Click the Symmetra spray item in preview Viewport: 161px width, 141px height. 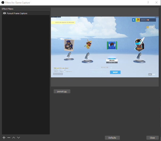tap(140, 44)
